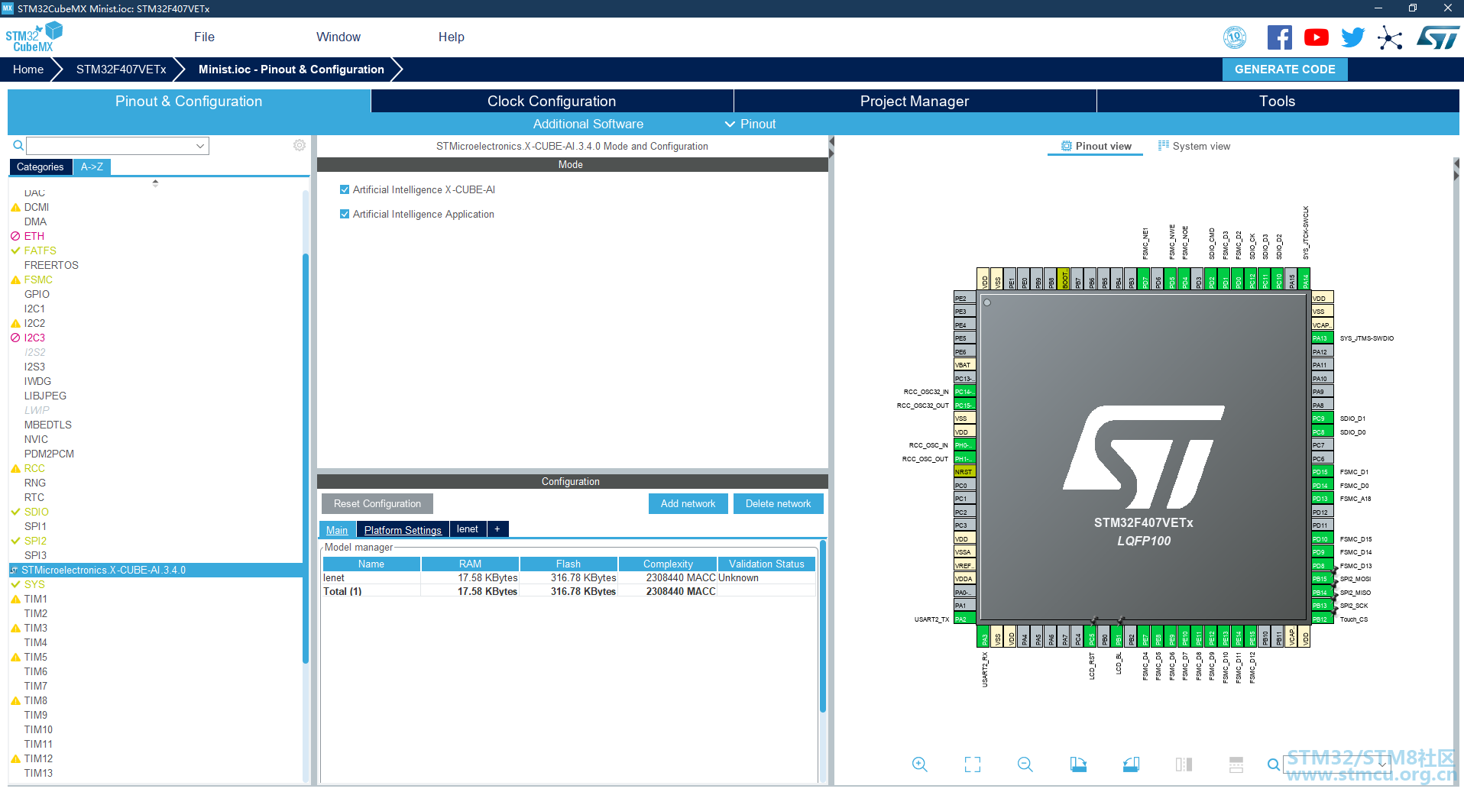The height and width of the screenshot is (792, 1464).
Task: Select pin PC9 on the chip
Action: (x=1323, y=419)
